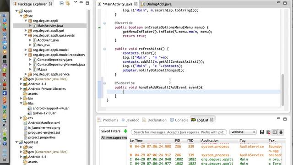
Task: Collapse the libs folder
Action: pyautogui.click(x=21, y=103)
